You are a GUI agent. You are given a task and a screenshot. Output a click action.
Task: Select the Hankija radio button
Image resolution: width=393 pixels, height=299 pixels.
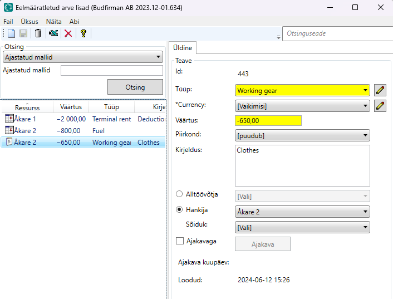click(x=179, y=210)
